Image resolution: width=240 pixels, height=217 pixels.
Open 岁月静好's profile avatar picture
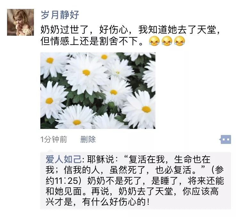pyautogui.click(x=20, y=22)
